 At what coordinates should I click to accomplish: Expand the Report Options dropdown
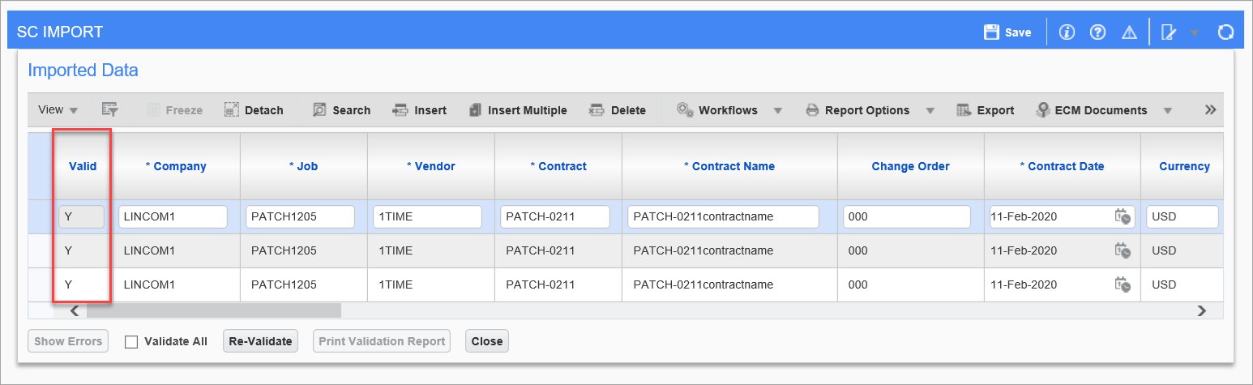[930, 110]
